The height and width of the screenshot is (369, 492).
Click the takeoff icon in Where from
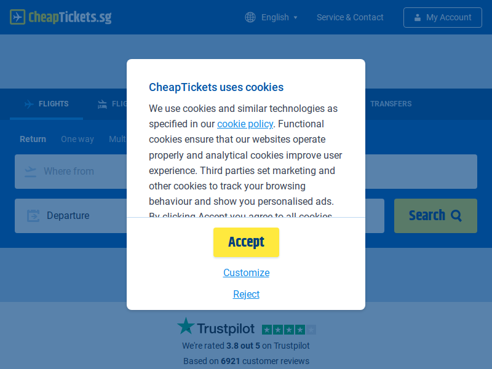point(30,172)
